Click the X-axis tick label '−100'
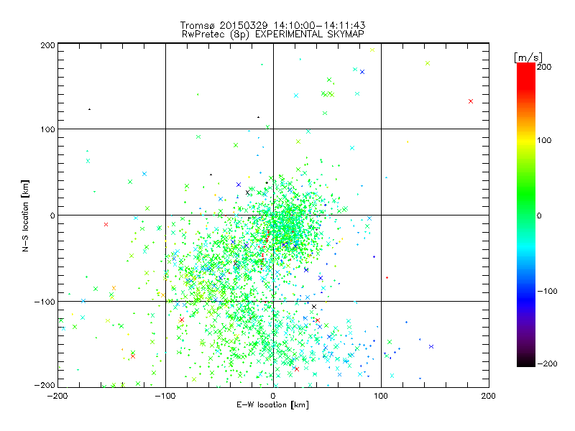Screen dimensions: 575x431 [x=165, y=396]
